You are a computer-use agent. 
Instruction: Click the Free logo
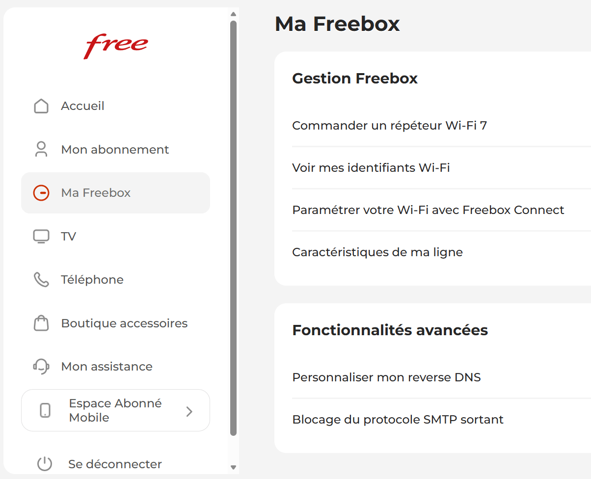click(x=116, y=46)
